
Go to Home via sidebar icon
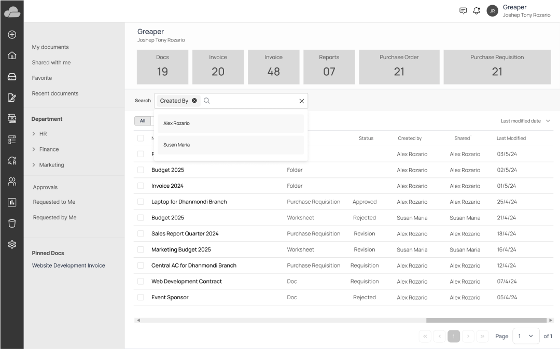pos(12,55)
